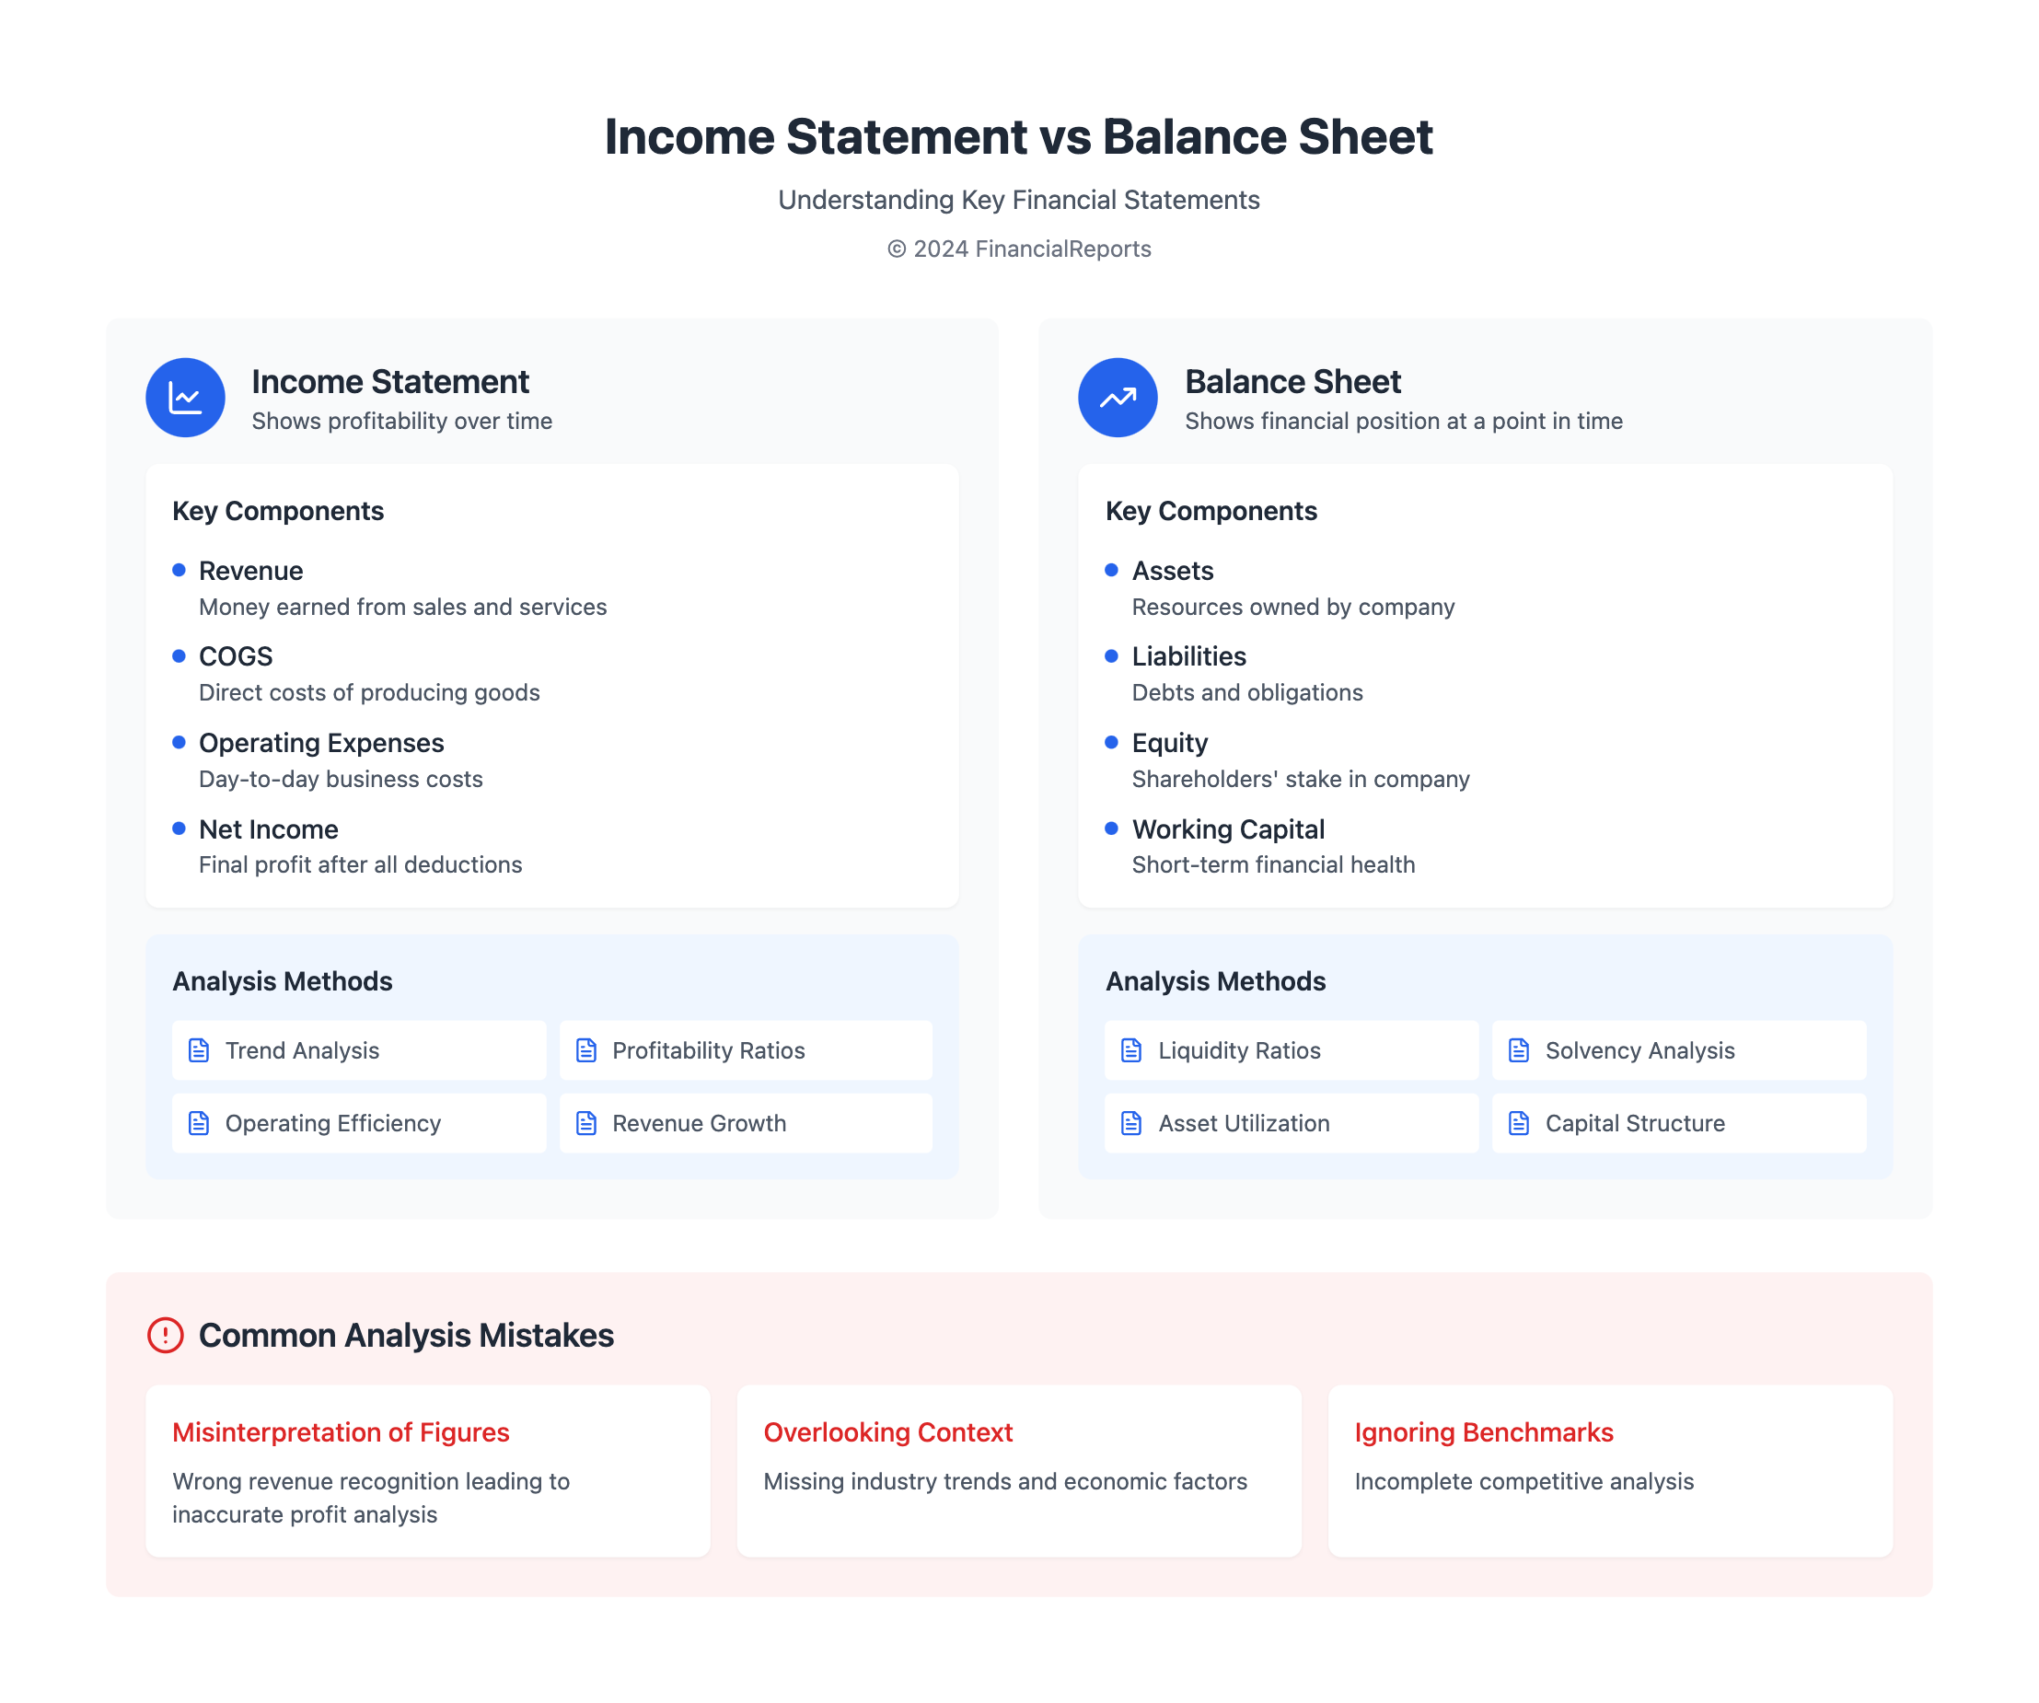Click the document icon next to Trend Analysis
2039x1703 pixels.
pyautogui.click(x=199, y=1050)
